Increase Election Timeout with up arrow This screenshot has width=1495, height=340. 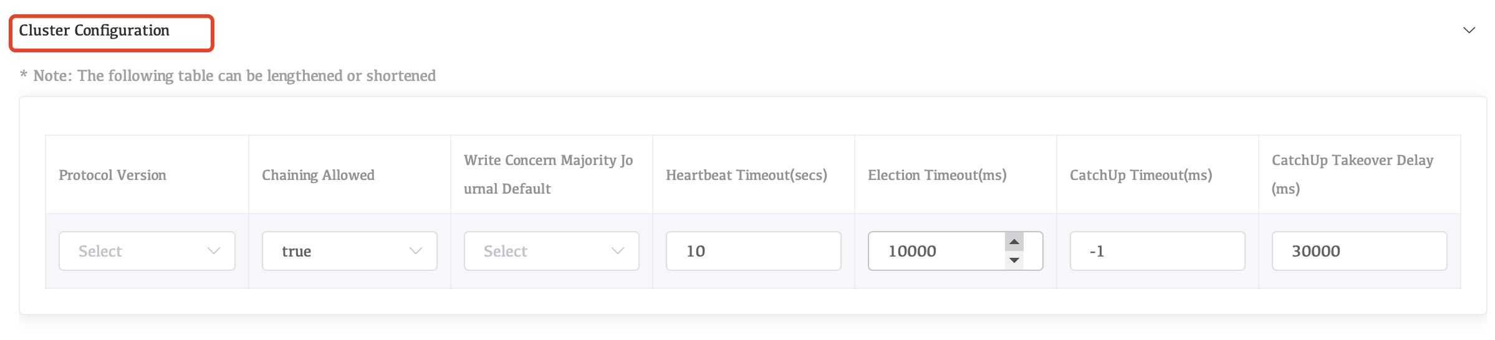coord(1014,242)
